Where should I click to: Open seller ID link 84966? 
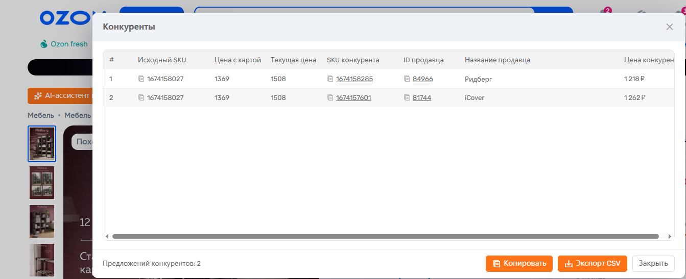tap(423, 79)
